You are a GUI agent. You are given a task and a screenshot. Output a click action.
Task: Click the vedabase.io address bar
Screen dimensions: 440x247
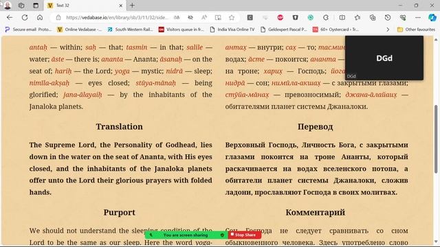pos(117,17)
